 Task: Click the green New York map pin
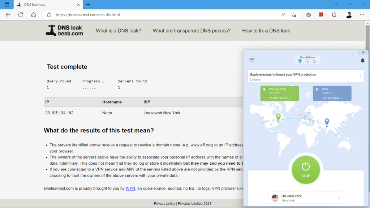tap(279, 117)
